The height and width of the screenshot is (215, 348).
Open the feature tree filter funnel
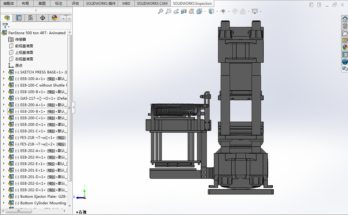click(x=5, y=26)
